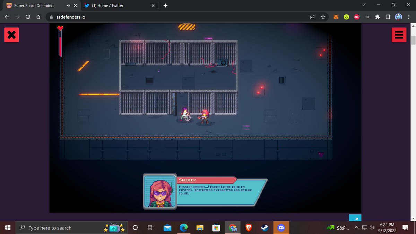
Task: Open Brave browser from the taskbar
Action: tap(249, 228)
